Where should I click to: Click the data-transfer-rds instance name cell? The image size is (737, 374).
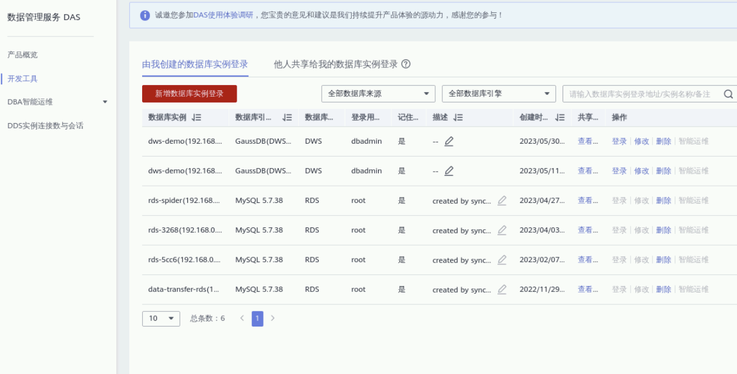click(x=184, y=289)
